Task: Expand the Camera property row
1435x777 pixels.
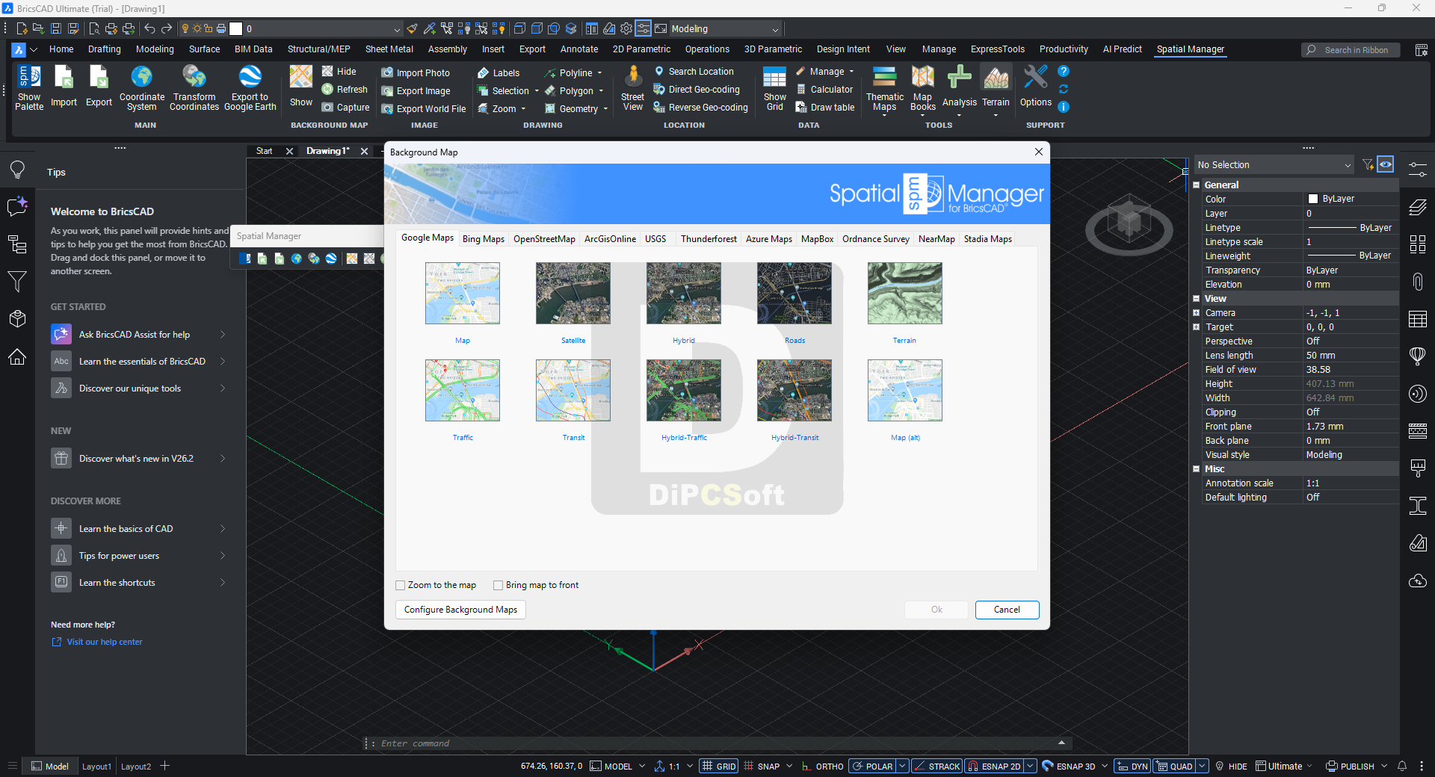Action: coord(1196,312)
